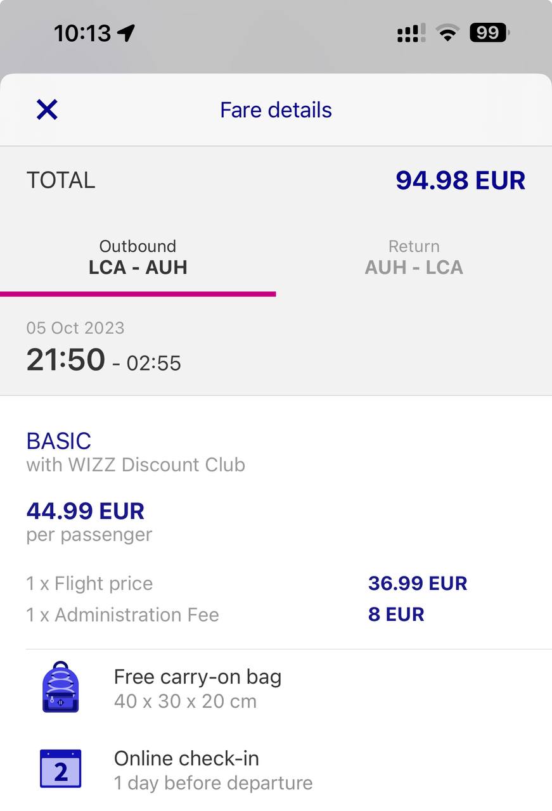
Task: Tap the 05 Oct 2023 date
Action: [75, 328]
